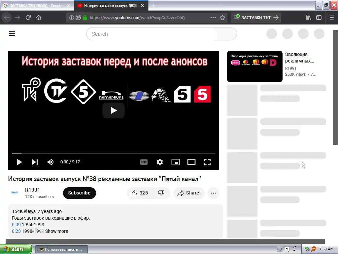Open the Library icon in browser toolbar
338x254 pixels.
click(308, 18)
